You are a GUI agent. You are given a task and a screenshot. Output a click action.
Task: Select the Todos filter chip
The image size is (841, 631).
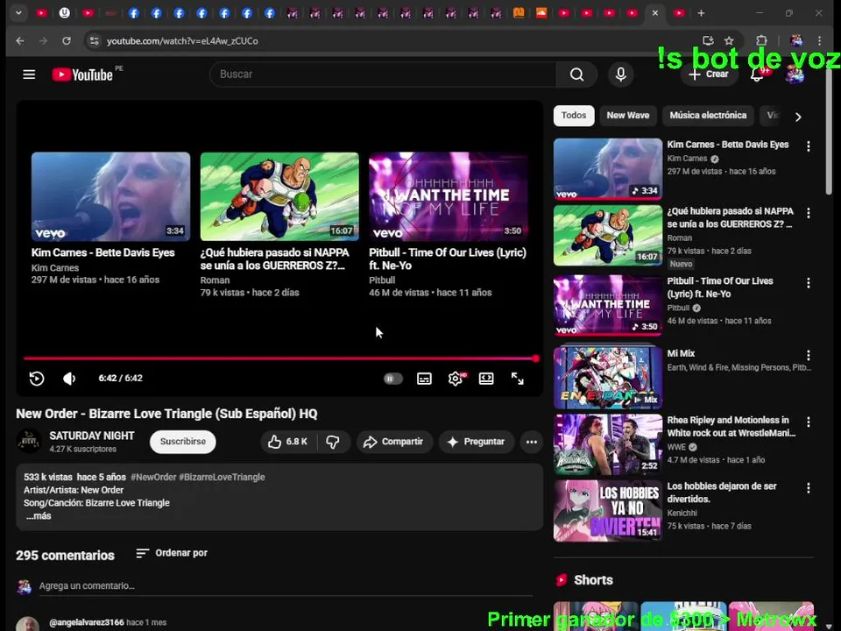coord(574,116)
